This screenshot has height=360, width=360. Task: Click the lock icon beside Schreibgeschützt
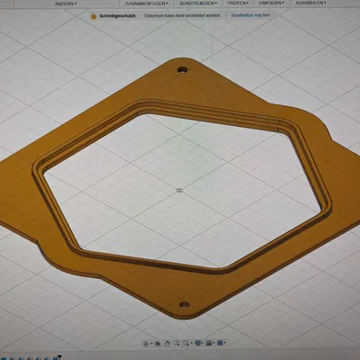tap(94, 16)
